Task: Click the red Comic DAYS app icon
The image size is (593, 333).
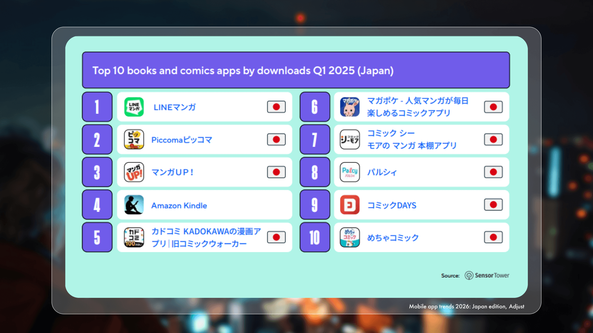Action: click(350, 205)
